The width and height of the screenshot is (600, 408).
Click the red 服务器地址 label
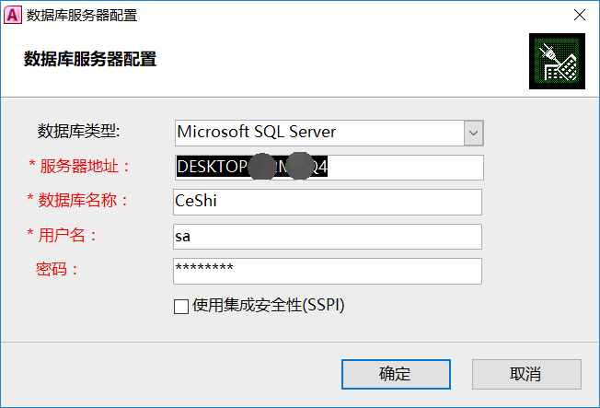79,166
